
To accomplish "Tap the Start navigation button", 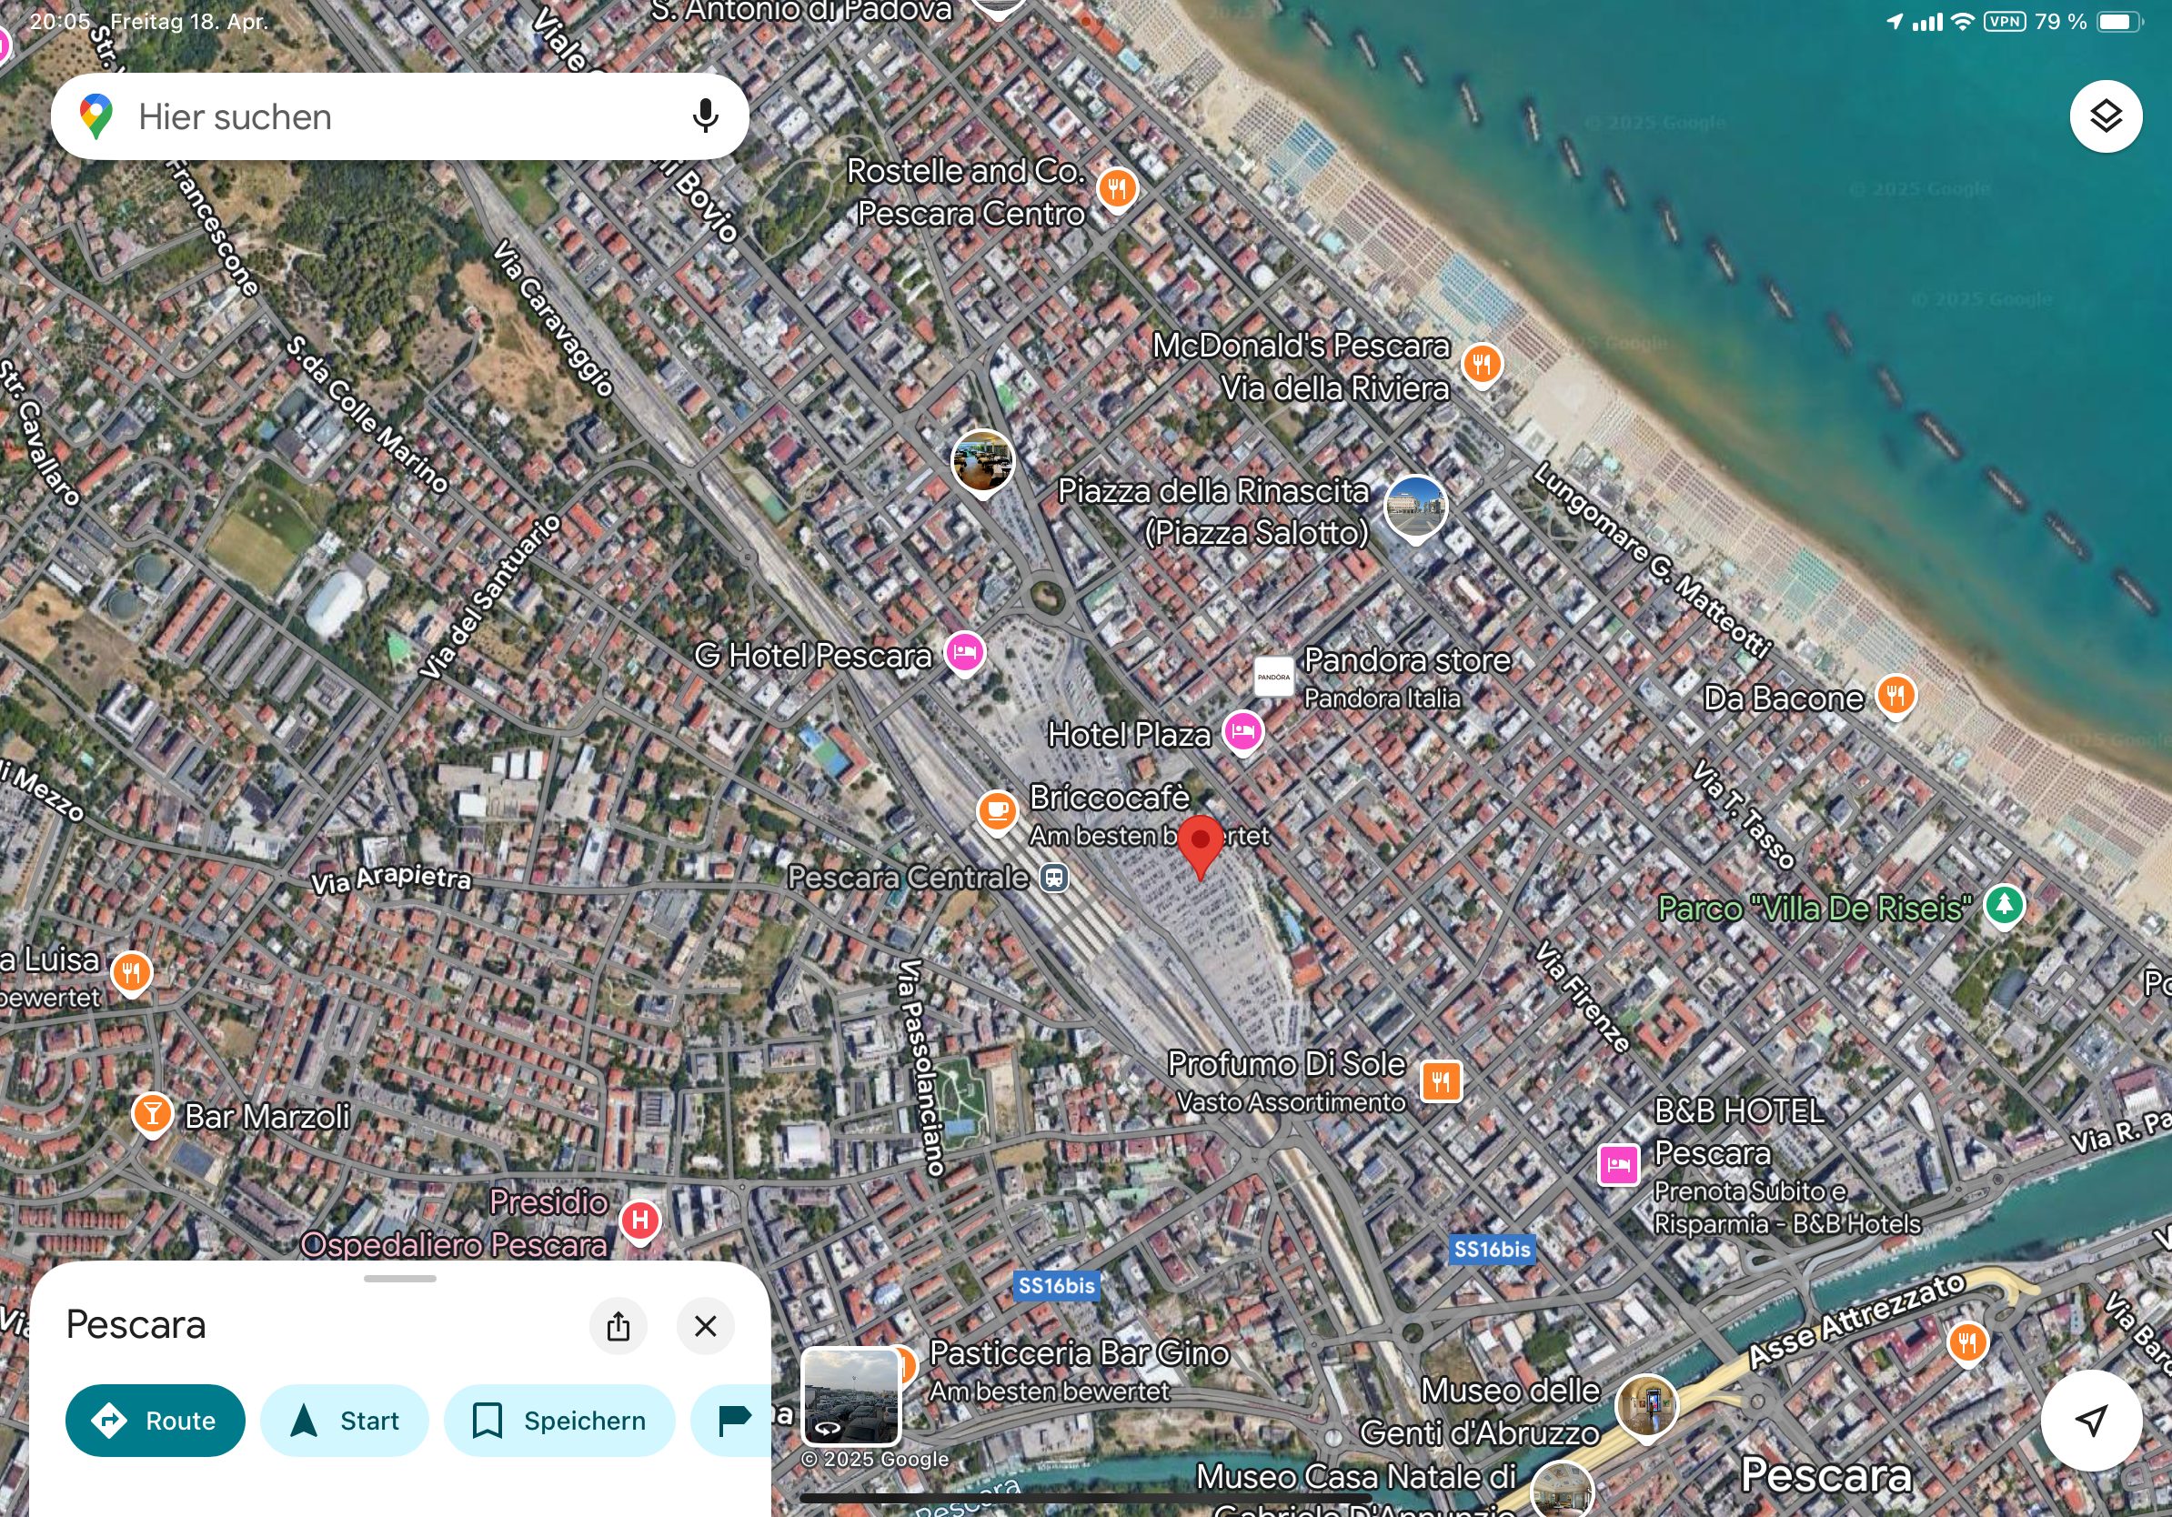I will click(x=345, y=1420).
